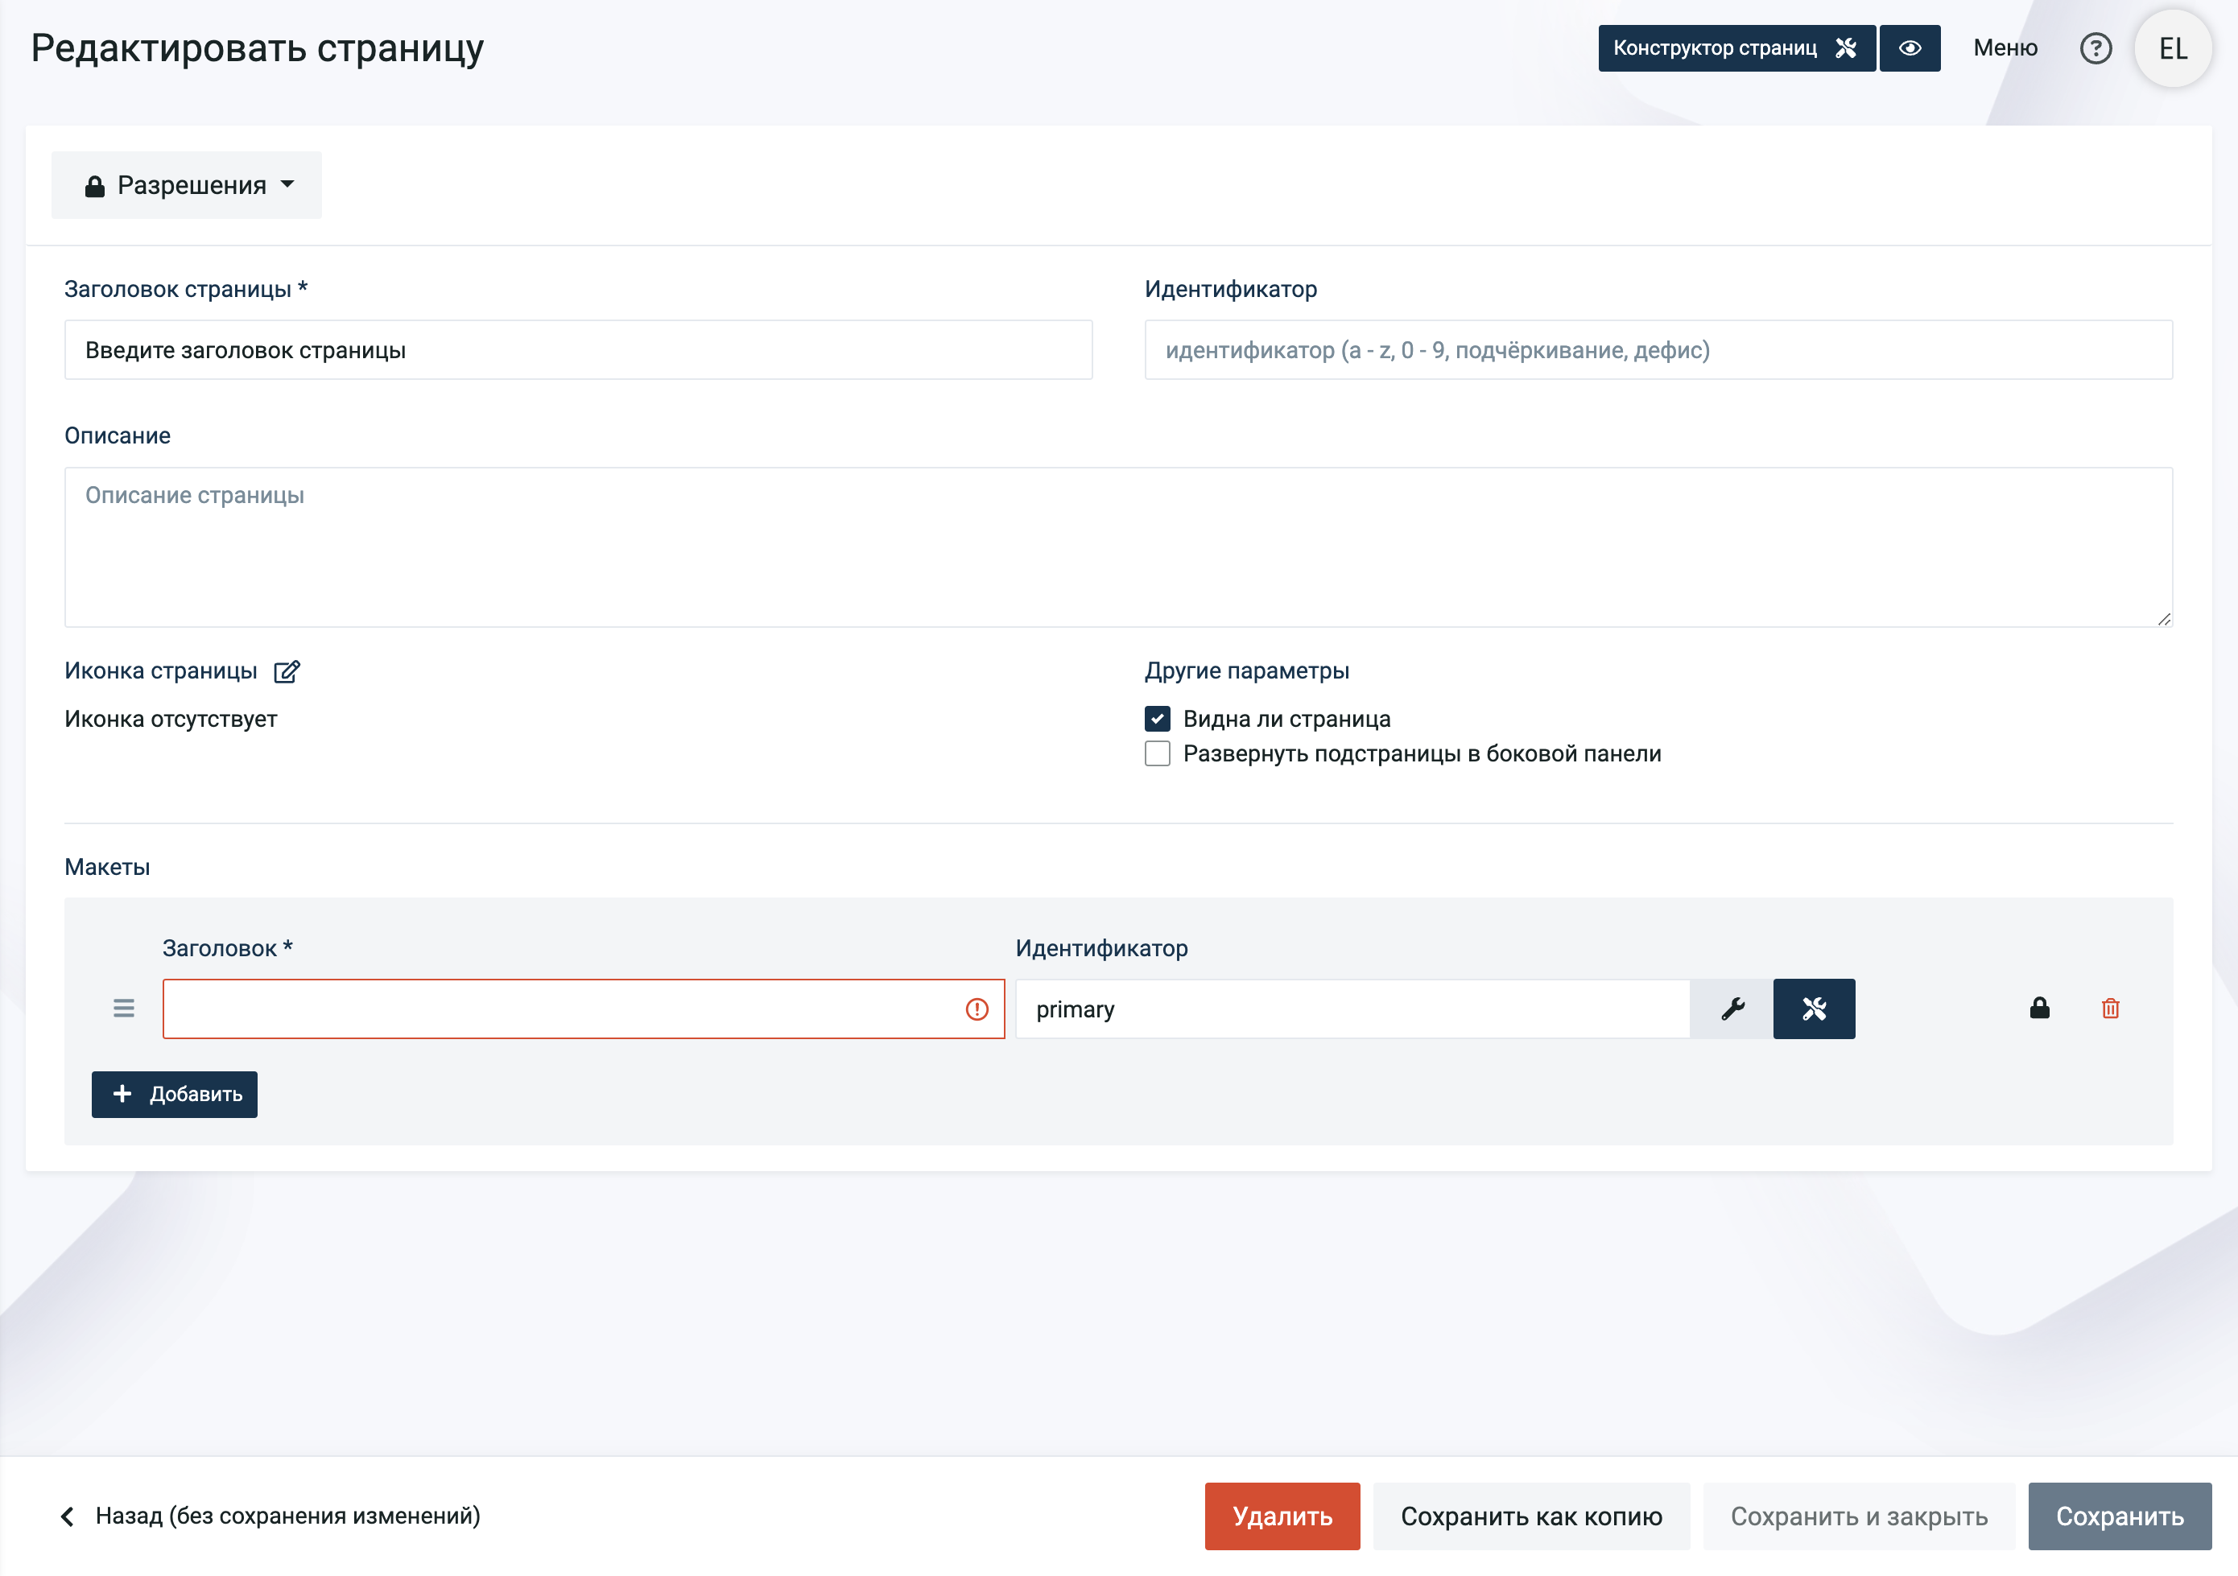This screenshot has width=2238, height=1576.
Task: Click the Сохранить button
Action: click(2119, 1516)
